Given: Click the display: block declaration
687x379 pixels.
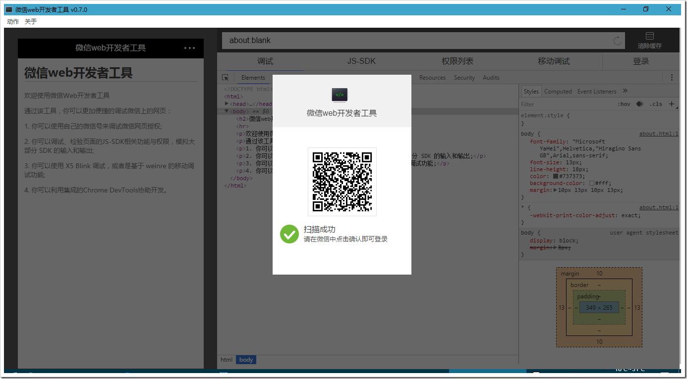Looking at the screenshot, I should tap(554, 240).
